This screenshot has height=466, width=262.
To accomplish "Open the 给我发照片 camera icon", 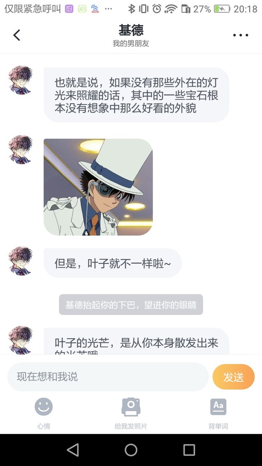I will (131, 407).
